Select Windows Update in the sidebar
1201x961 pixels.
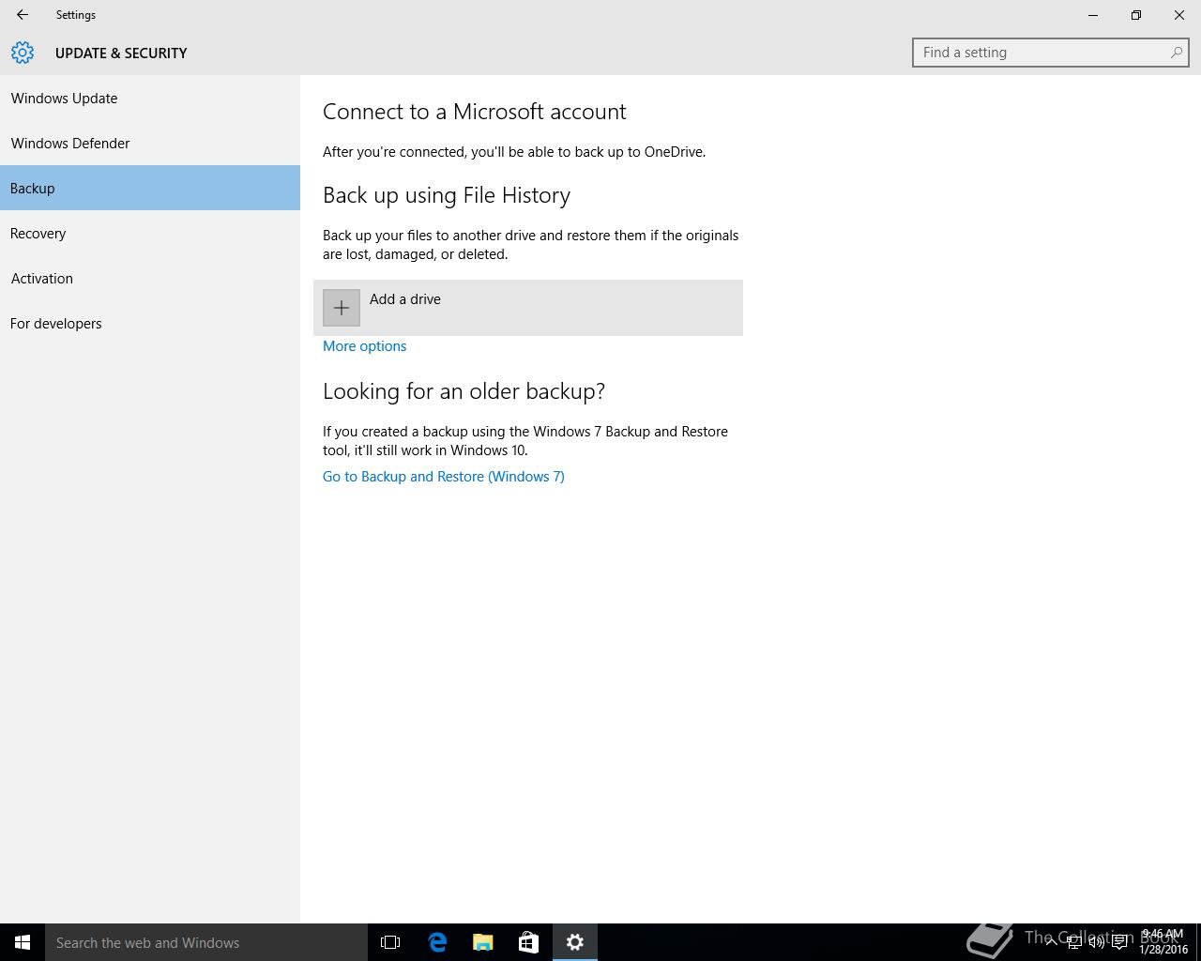click(150, 98)
